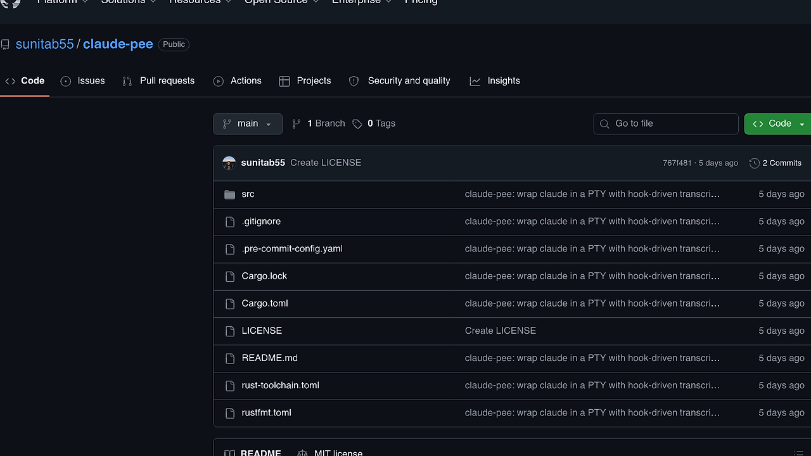The width and height of the screenshot is (811, 456).
Task: View the 1 Branch link
Action: tap(318, 123)
